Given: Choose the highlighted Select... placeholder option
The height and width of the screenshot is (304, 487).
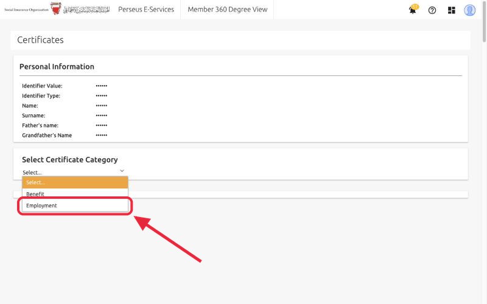Looking at the screenshot, I should [75, 182].
